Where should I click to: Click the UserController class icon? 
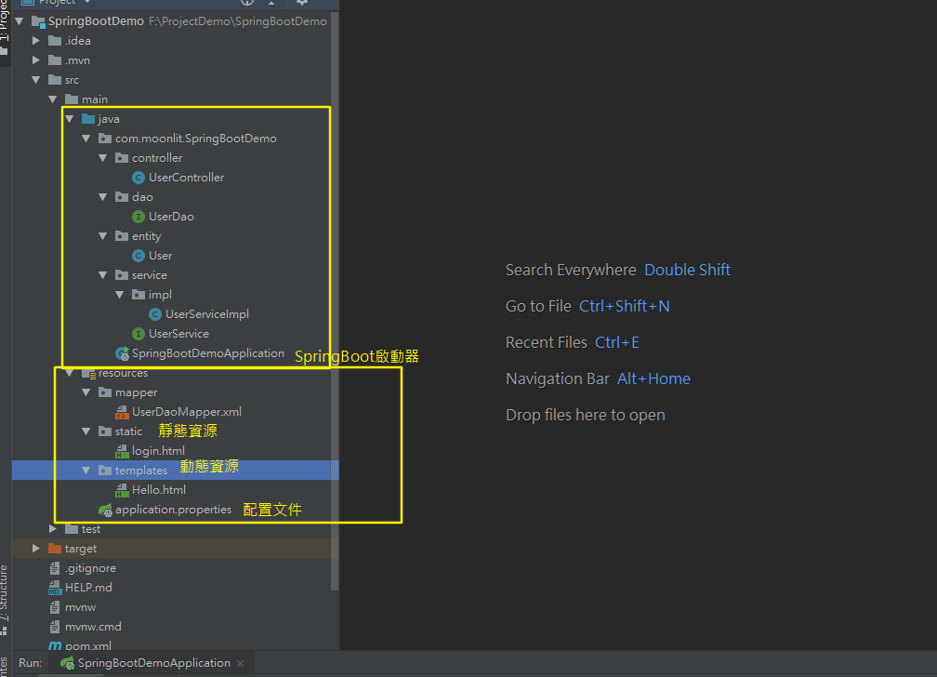(x=138, y=178)
